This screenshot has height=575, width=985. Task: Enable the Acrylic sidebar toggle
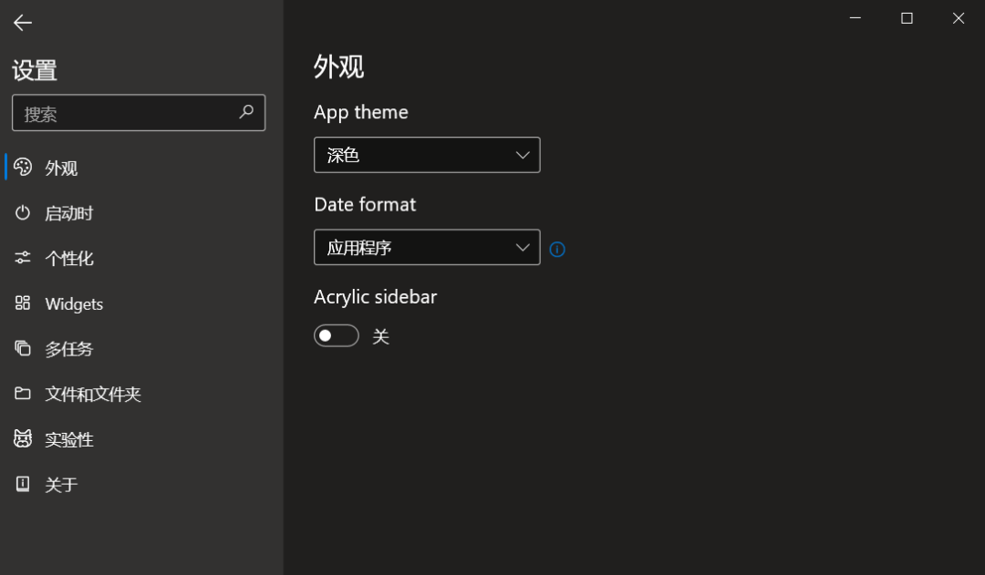click(336, 336)
